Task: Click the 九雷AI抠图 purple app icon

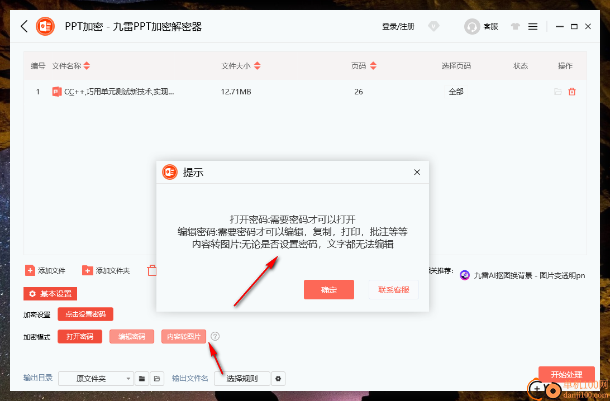Action: point(465,275)
